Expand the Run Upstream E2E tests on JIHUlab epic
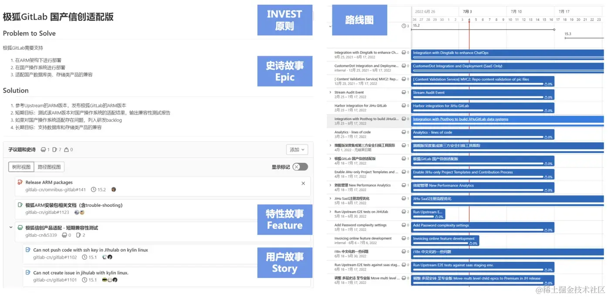This screenshot has width=608, height=297. point(330,212)
